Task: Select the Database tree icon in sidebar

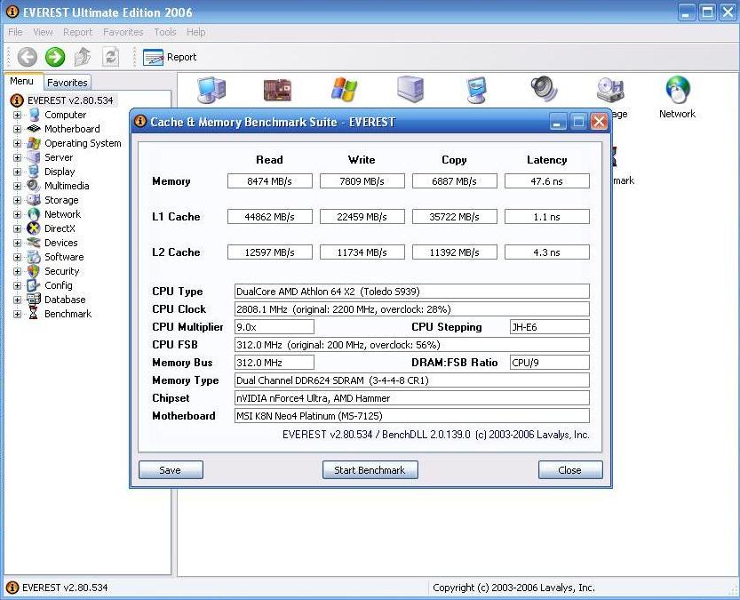Action: click(34, 300)
